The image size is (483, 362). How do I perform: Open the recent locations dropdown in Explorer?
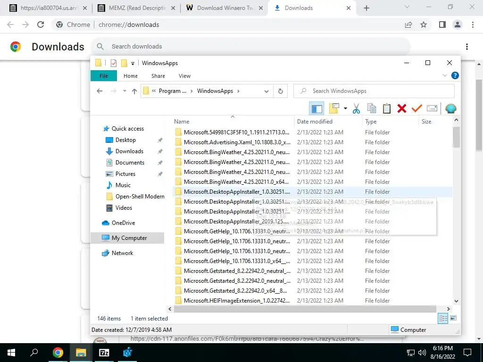(125, 91)
